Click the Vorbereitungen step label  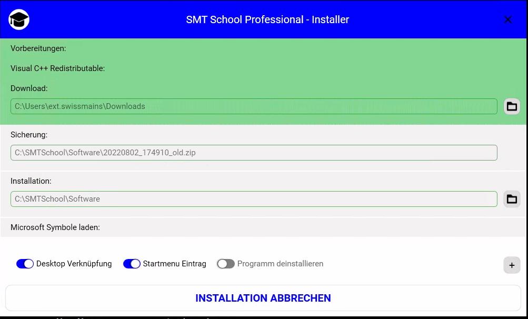(38, 48)
